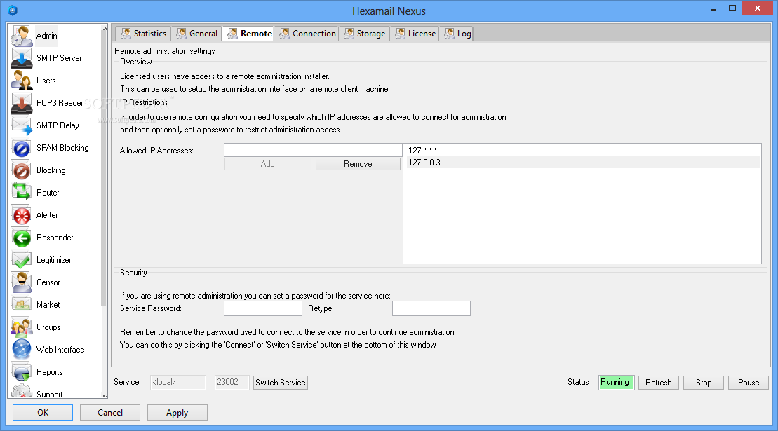Click the red Blocking icon

(22, 170)
